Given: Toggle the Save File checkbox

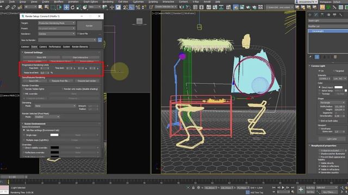Looking at the screenshot, I should (x=78, y=34).
